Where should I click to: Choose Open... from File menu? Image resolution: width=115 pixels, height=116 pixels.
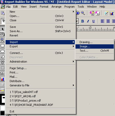pyautogui.click(x=40, y=16)
